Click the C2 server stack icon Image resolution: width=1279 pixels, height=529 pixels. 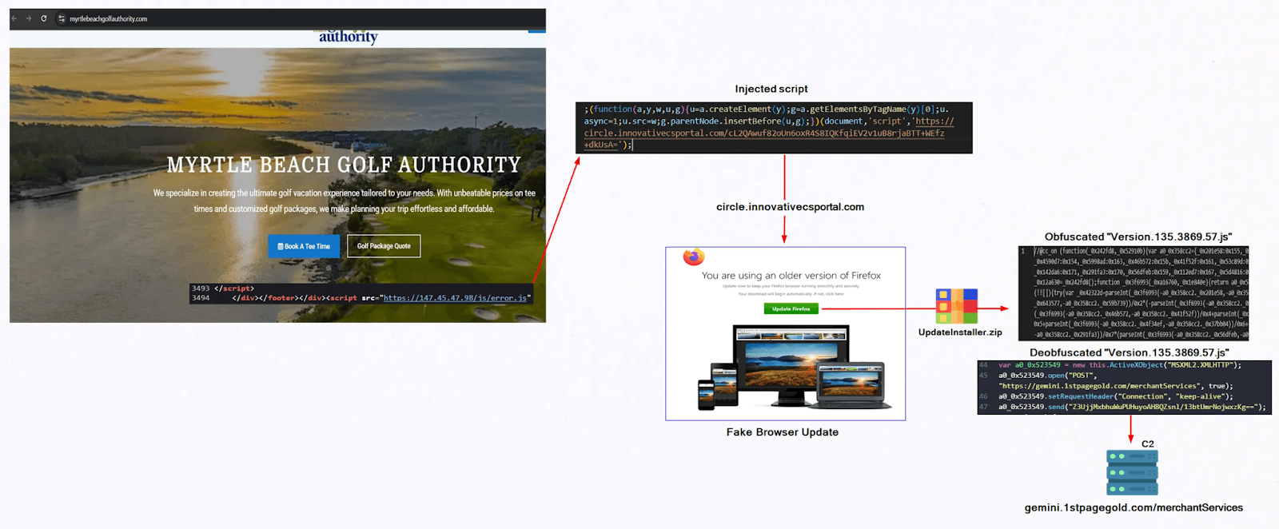pyautogui.click(x=1132, y=473)
